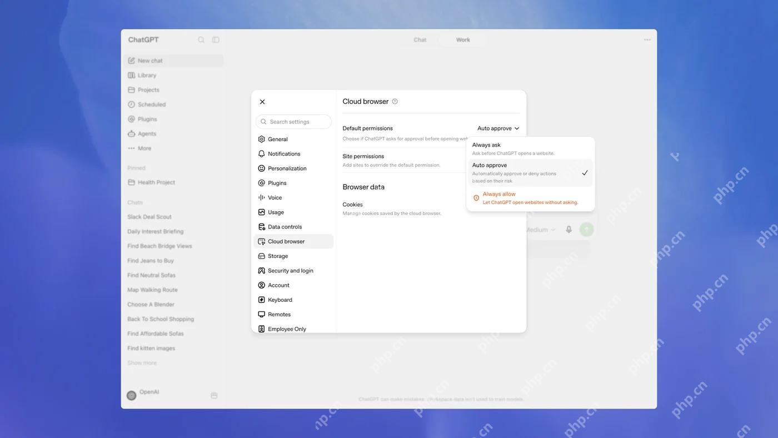Viewport: 778px width, 438px height.
Task: Choose the Always allow permission option
Action: pos(530,198)
